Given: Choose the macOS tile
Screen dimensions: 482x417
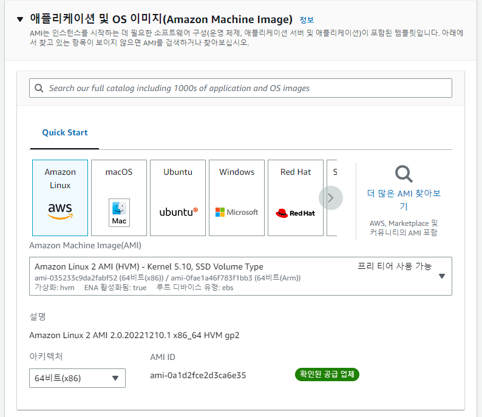Looking at the screenshot, I should (119, 198).
